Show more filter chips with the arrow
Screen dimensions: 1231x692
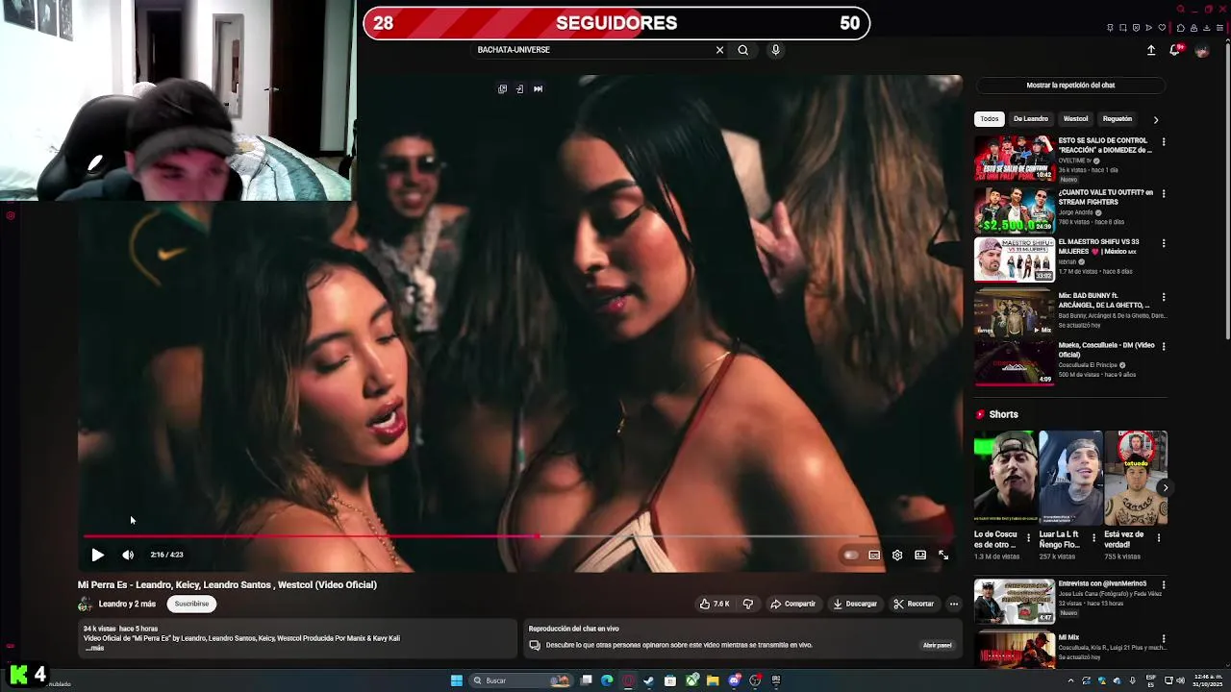(1156, 120)
